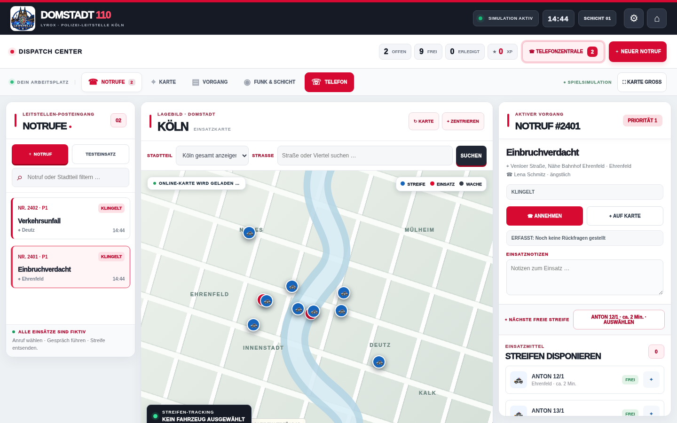
Task: Expand the Stadtteil dropdown
Action: (x=212, y=156)
